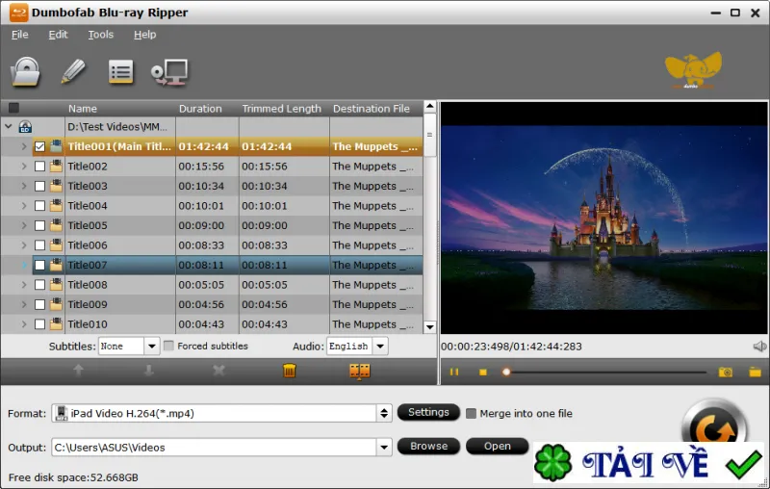Click the Settings button
The width and height of the screenshot is (770, 489).
click(428, 412)
